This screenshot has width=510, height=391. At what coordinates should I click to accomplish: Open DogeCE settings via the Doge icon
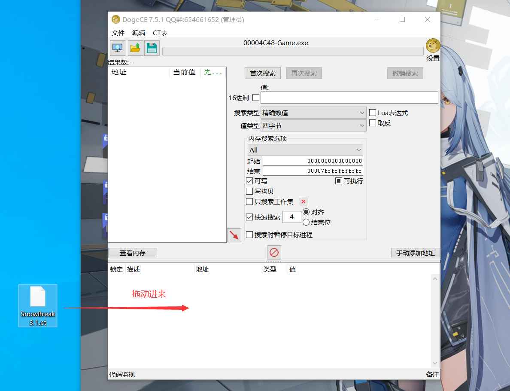tap(433, 46)
